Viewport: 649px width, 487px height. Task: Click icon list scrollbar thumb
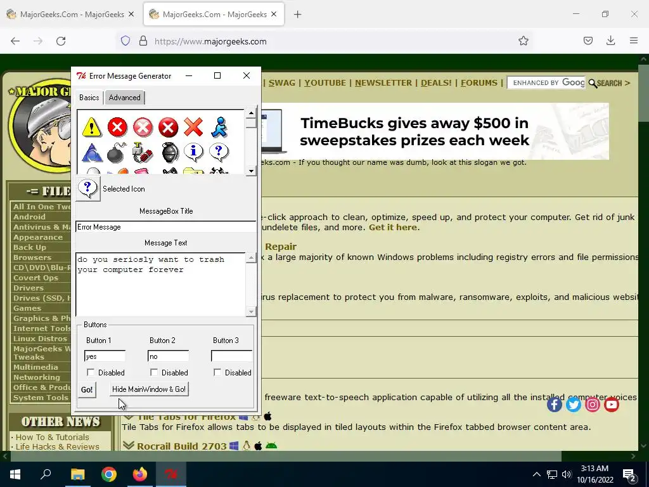tap(251, 124)
